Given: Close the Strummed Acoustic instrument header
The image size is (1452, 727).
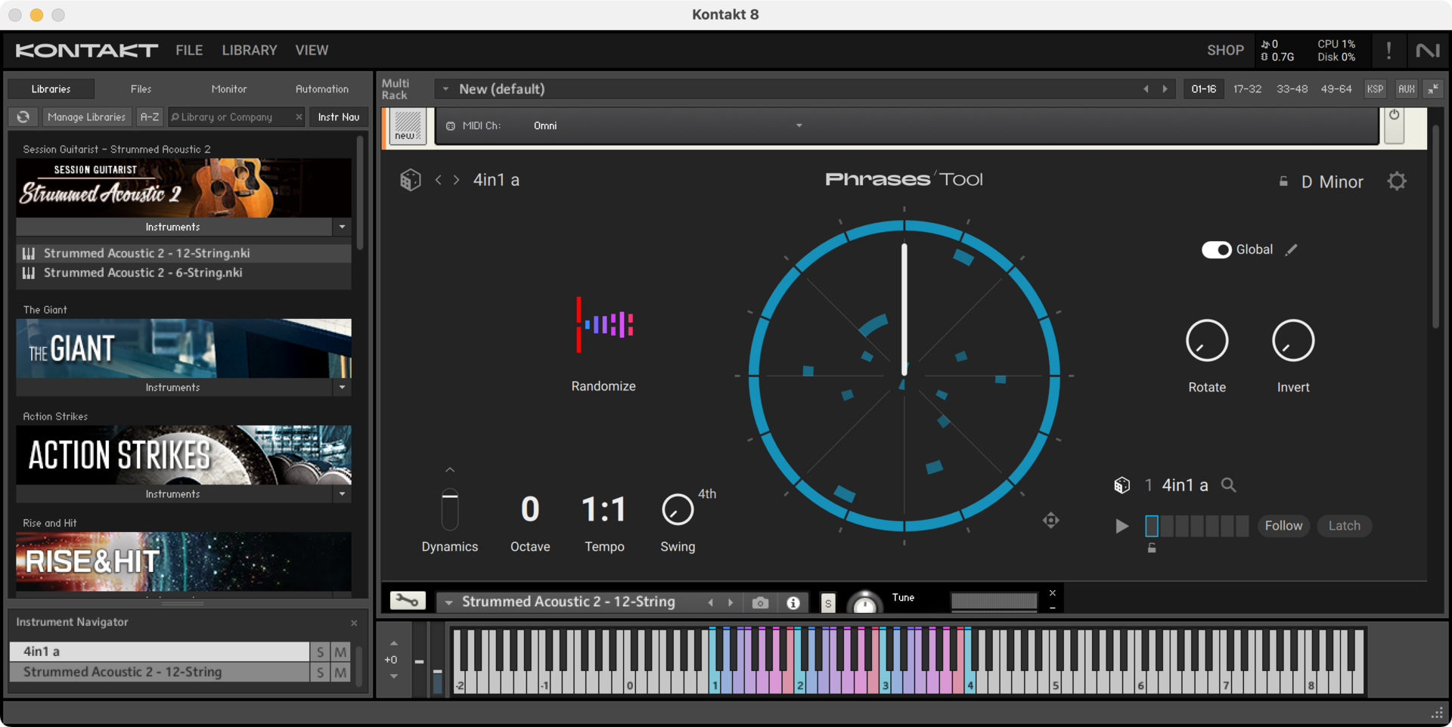Looking at the screenshot, I should tap(1052, 593).
